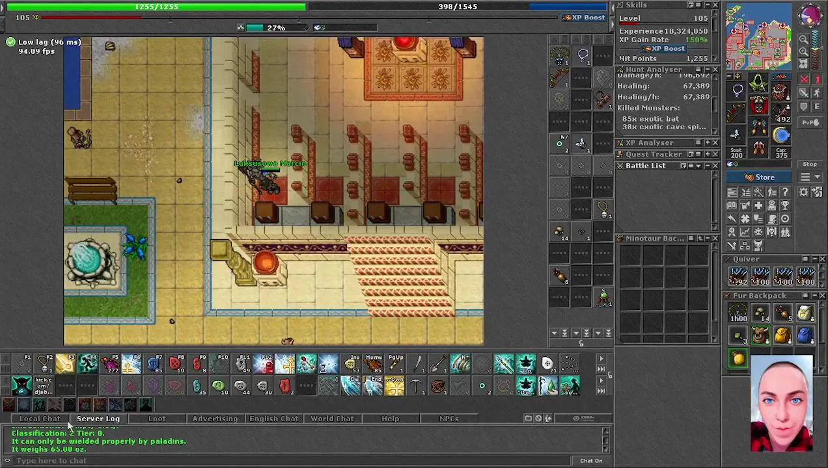This screenshot has width=828, height=468.
Task: Click the blue mana bar
Action: pos(458,6)
